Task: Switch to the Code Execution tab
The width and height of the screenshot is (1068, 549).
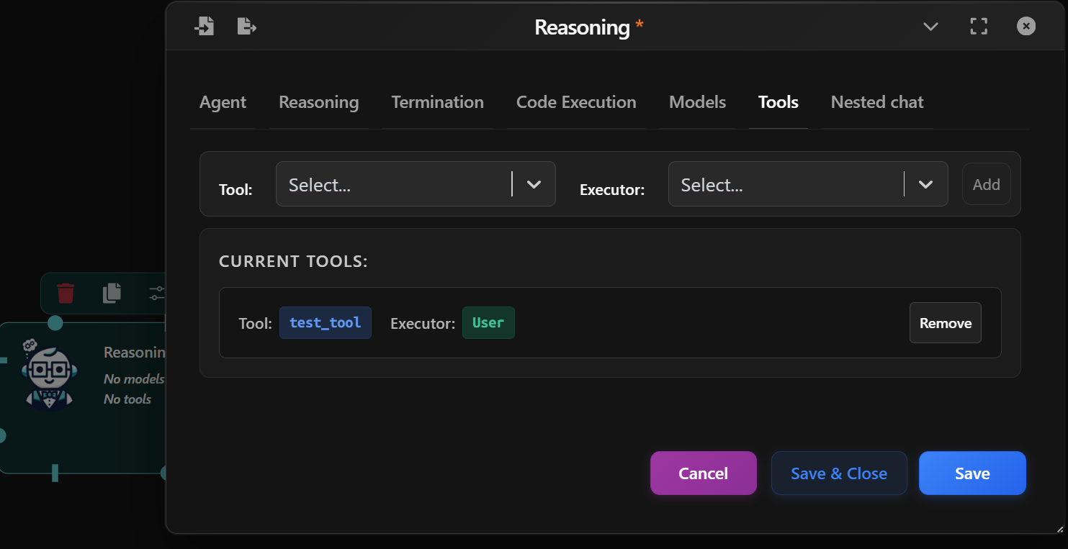Action: pos(576,102)
